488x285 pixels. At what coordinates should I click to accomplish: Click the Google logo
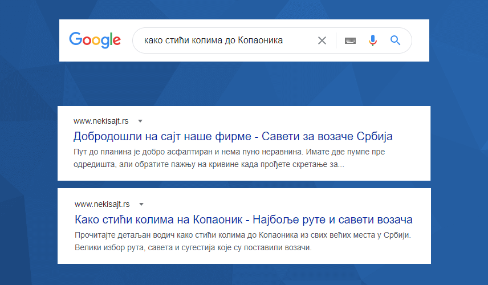click(95, 40)
